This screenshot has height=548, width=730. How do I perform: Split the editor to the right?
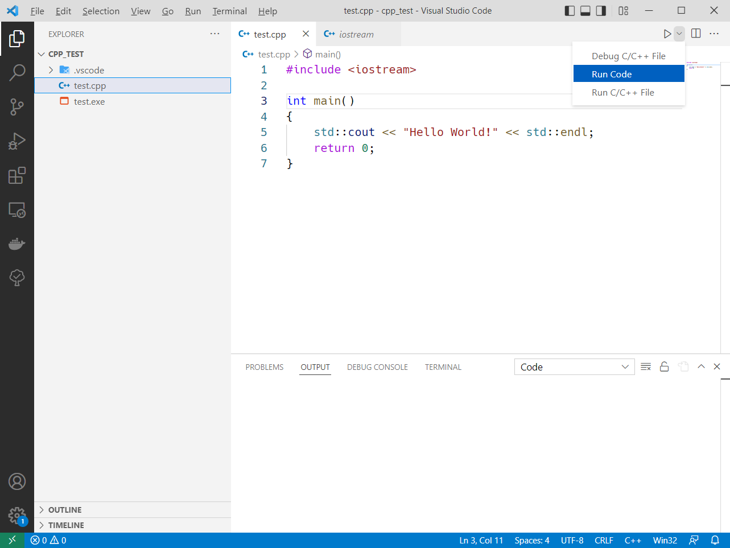[696, 34]
